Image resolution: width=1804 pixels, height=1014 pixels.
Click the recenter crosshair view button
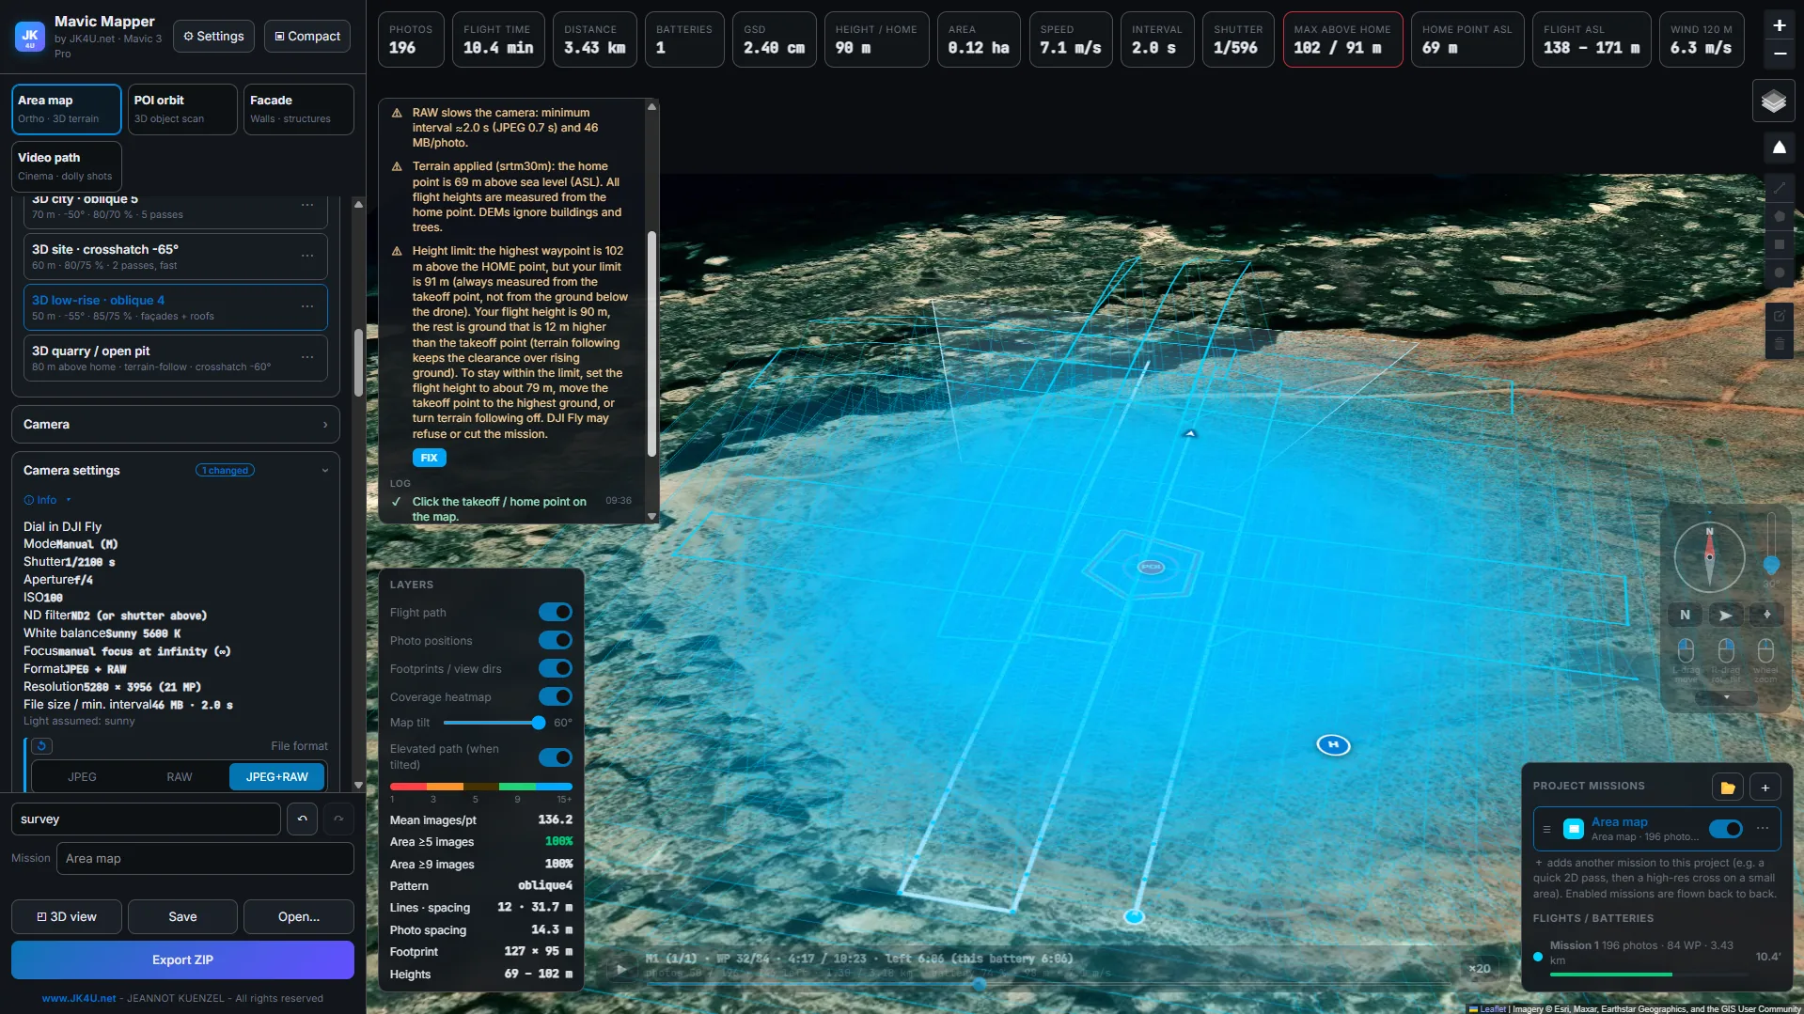[1766, 615]
